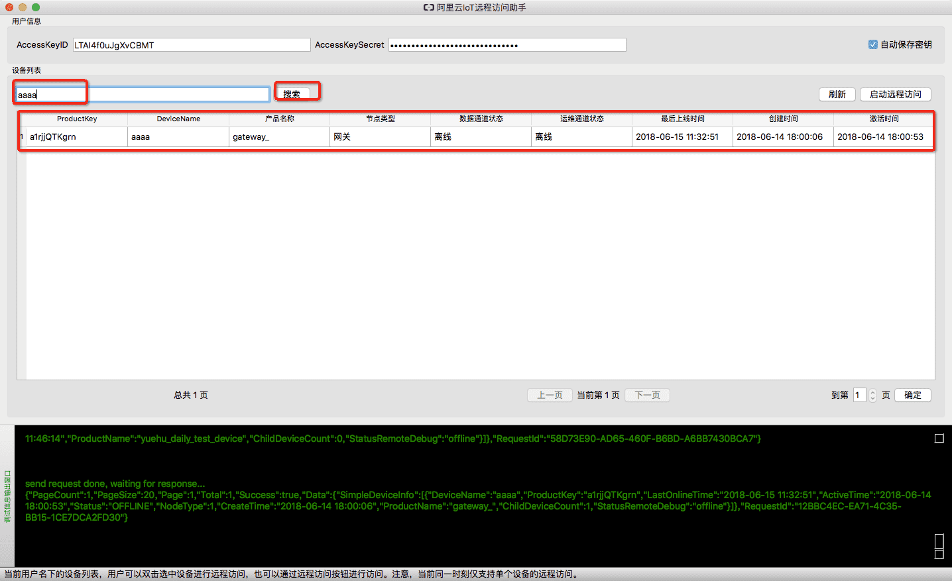Click the 离线 data channel status cell
Viewport: 952px width, 581px height.
tap(481, 137)
